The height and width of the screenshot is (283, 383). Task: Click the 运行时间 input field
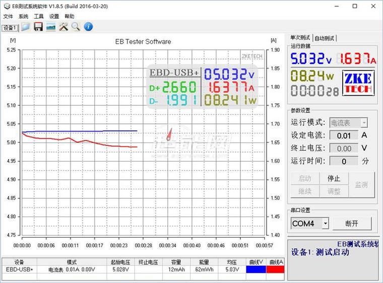[x=344, y=161]
